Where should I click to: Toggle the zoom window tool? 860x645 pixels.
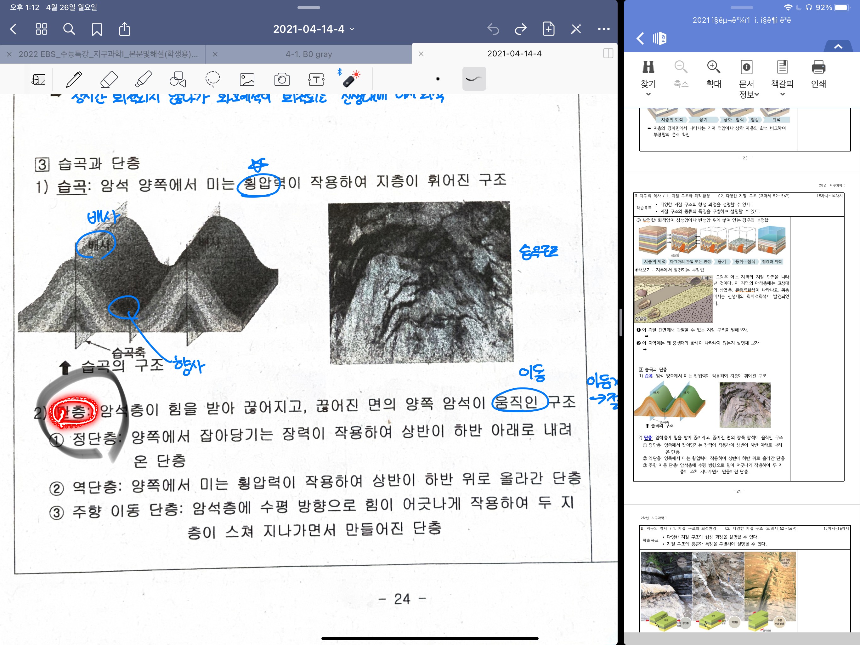coord(38,79)
